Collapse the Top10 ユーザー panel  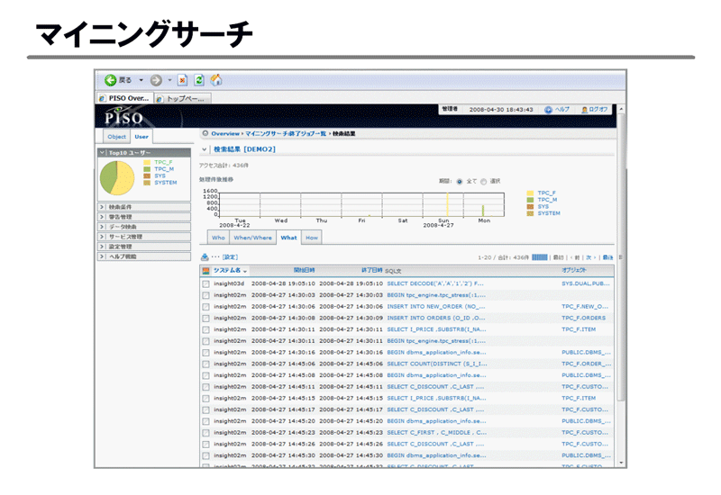(x=102, y=153)
